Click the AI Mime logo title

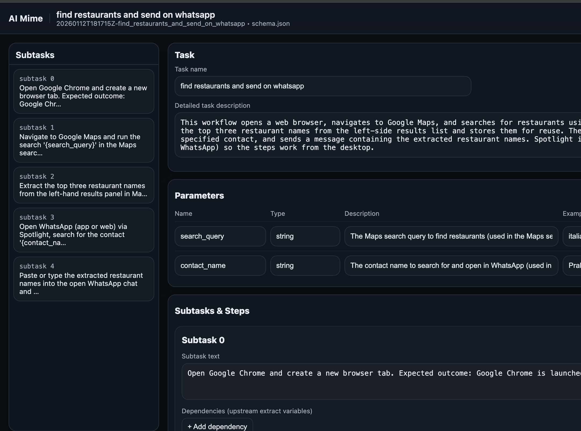pyautogui.click(x=26, y=19)
